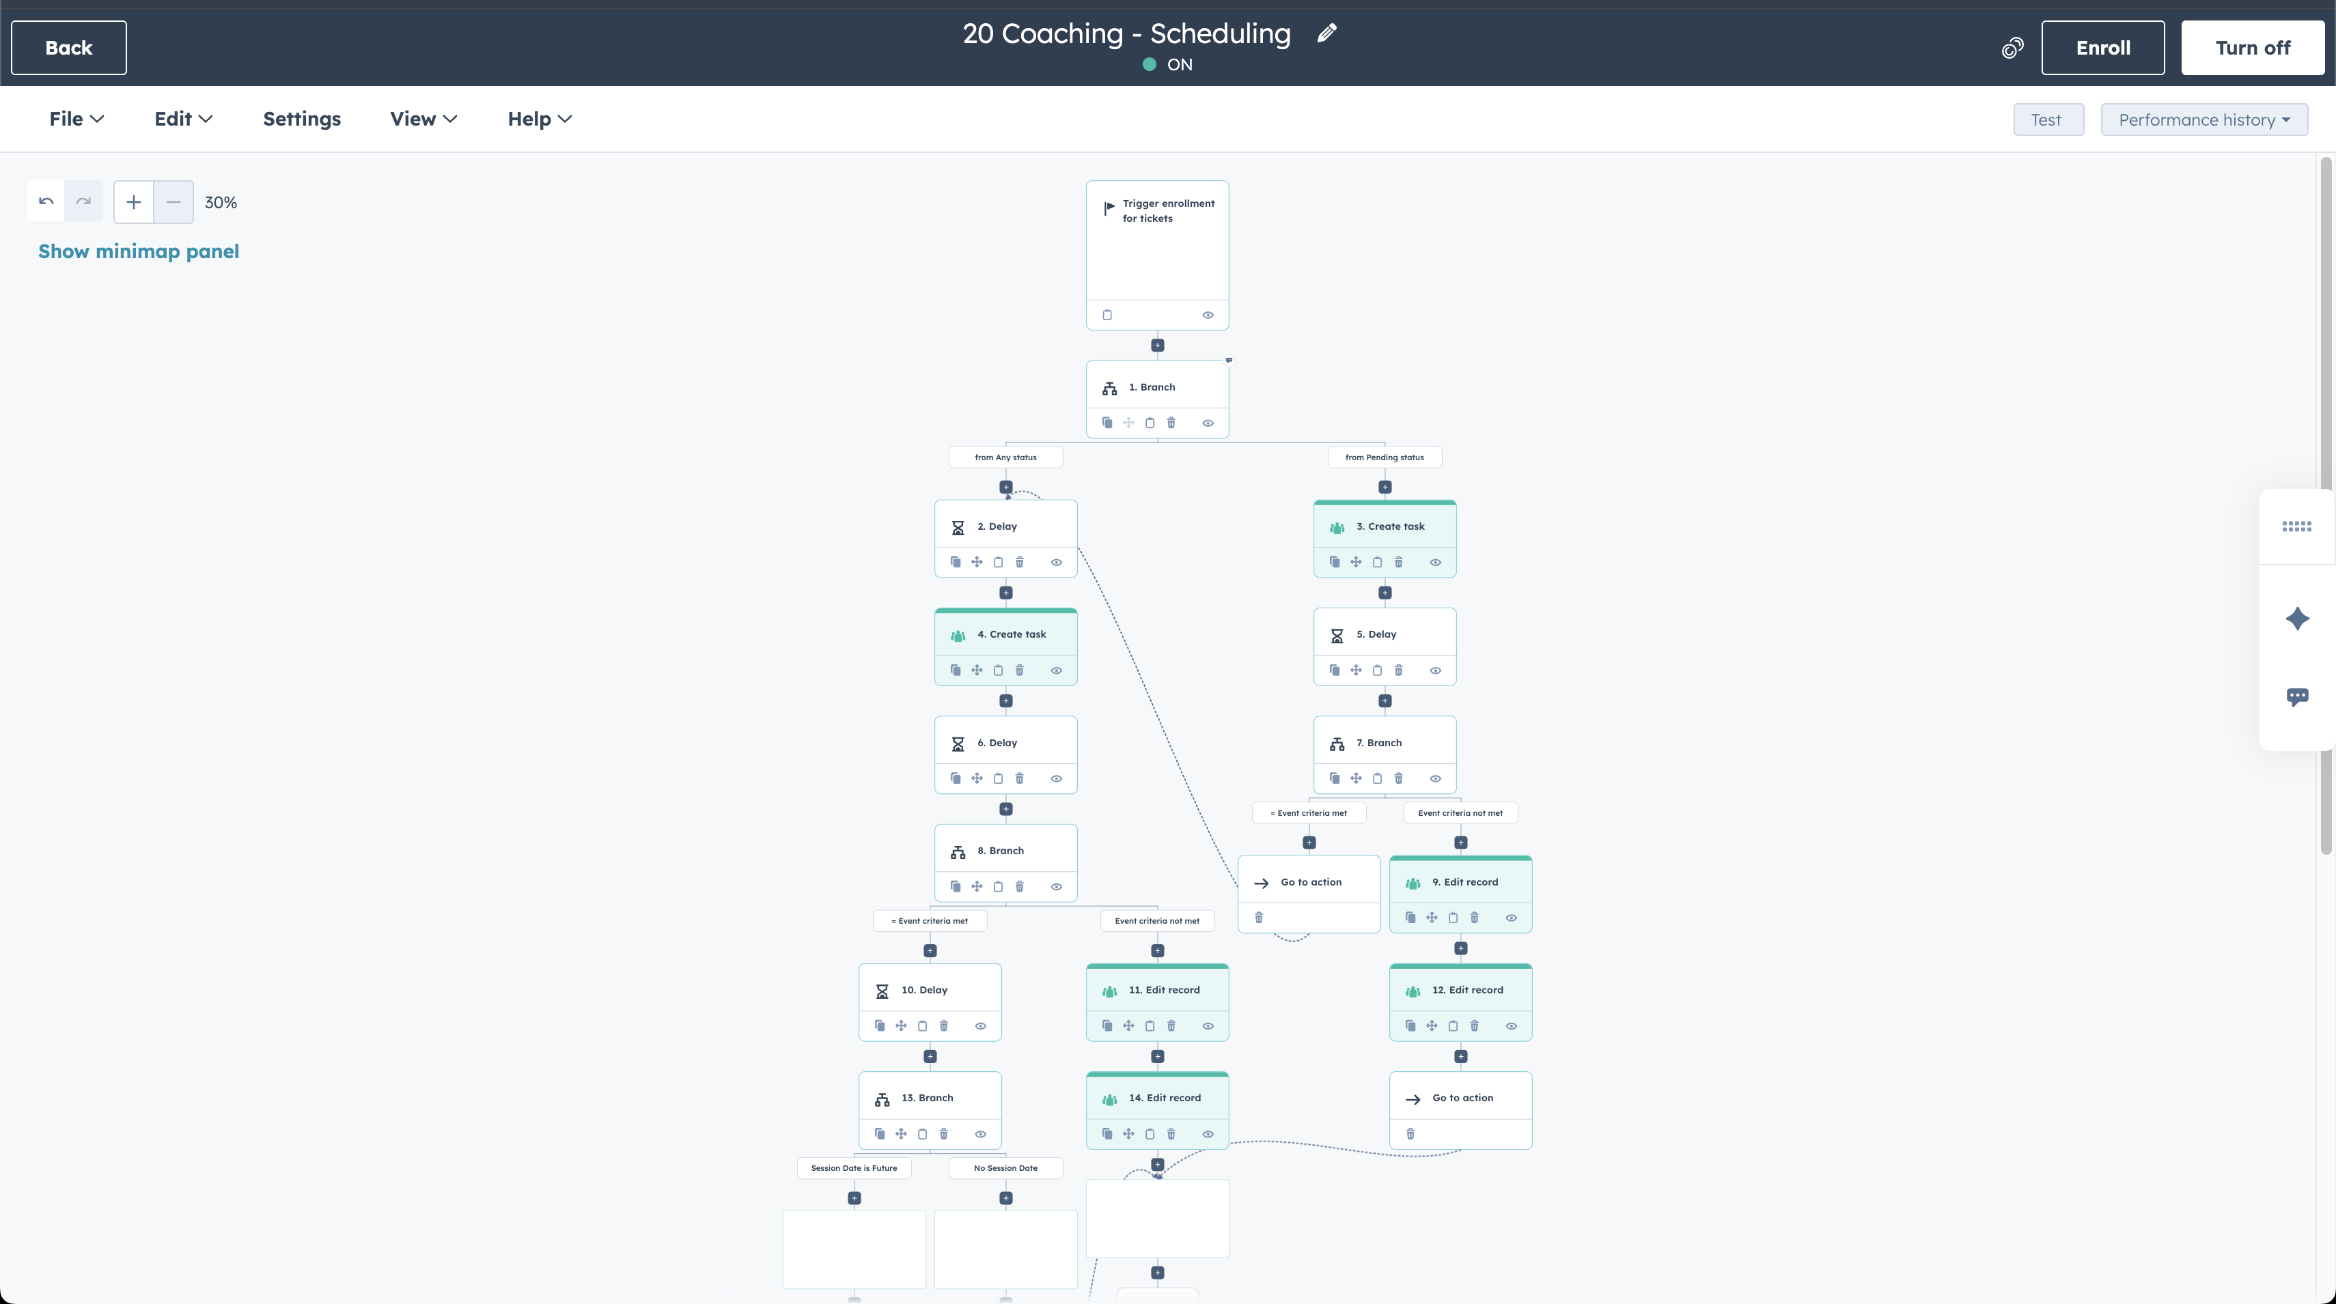Click the copy icon on 7. Branch

point(1334,778)
